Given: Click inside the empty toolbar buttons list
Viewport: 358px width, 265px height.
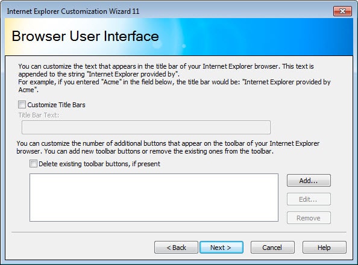Looking at the screenshot, I should coord(154,198).
